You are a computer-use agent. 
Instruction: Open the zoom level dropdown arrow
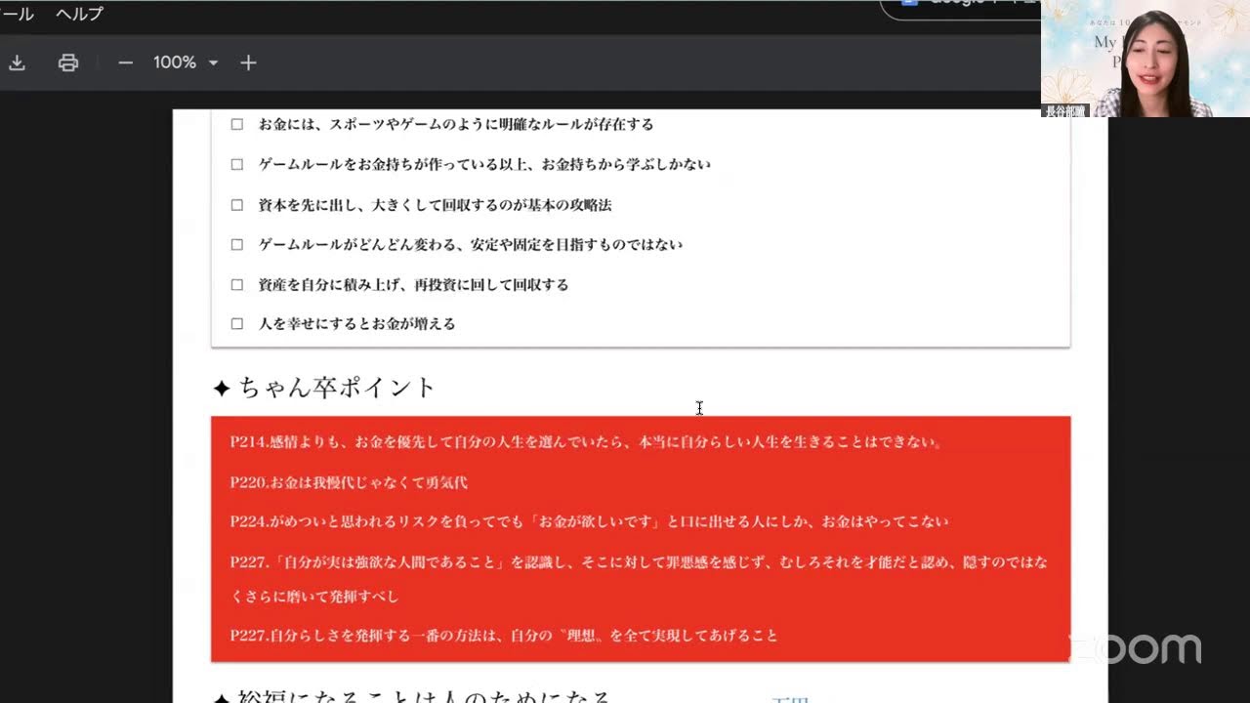tap(213, 62)
